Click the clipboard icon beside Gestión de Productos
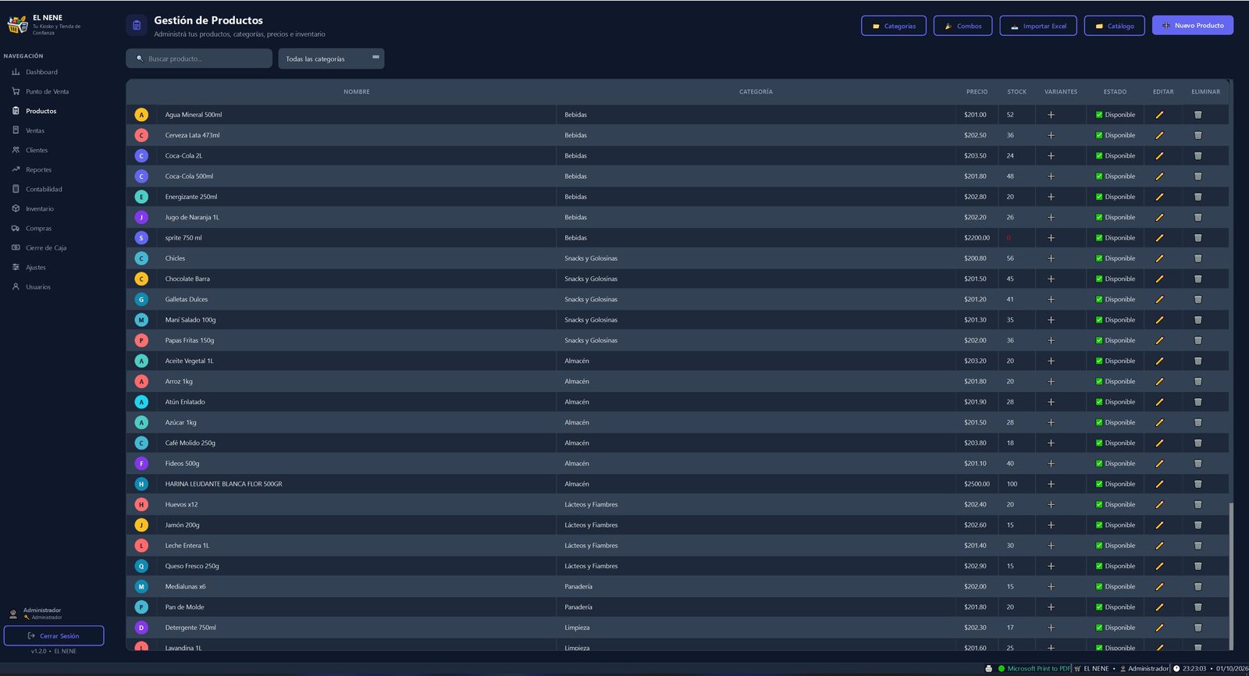Screen dimensions: 1249x676 pyautogui.click(x=137, y=25)
